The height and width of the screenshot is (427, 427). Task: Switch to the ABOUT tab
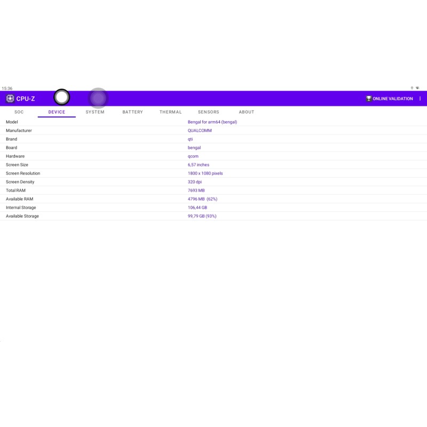[x=247, y=112]
